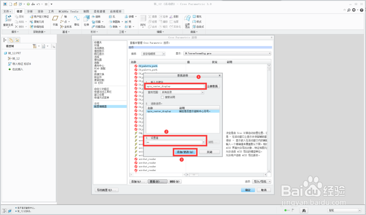366x215 pixels.
Task: Click the 取消 button in options dialog
Action: [264, 190]
